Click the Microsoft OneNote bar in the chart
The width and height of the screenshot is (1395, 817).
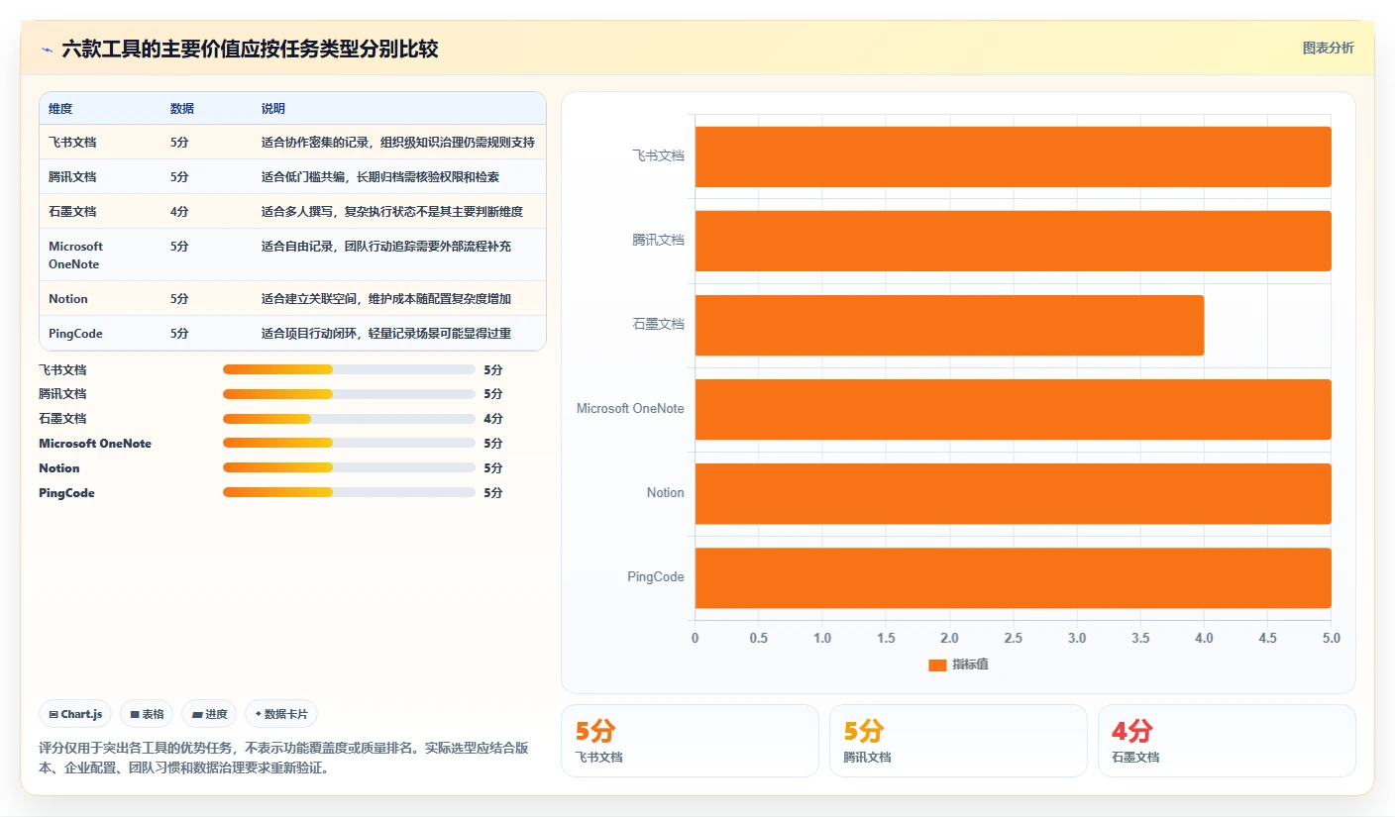coord(1013,409)
